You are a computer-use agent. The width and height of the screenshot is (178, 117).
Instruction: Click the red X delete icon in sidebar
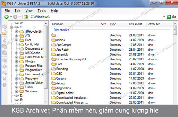point(5,79)
